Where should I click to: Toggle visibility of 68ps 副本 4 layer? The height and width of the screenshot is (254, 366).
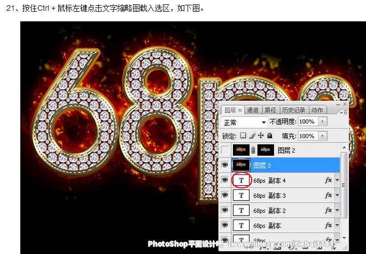(225, 181)
